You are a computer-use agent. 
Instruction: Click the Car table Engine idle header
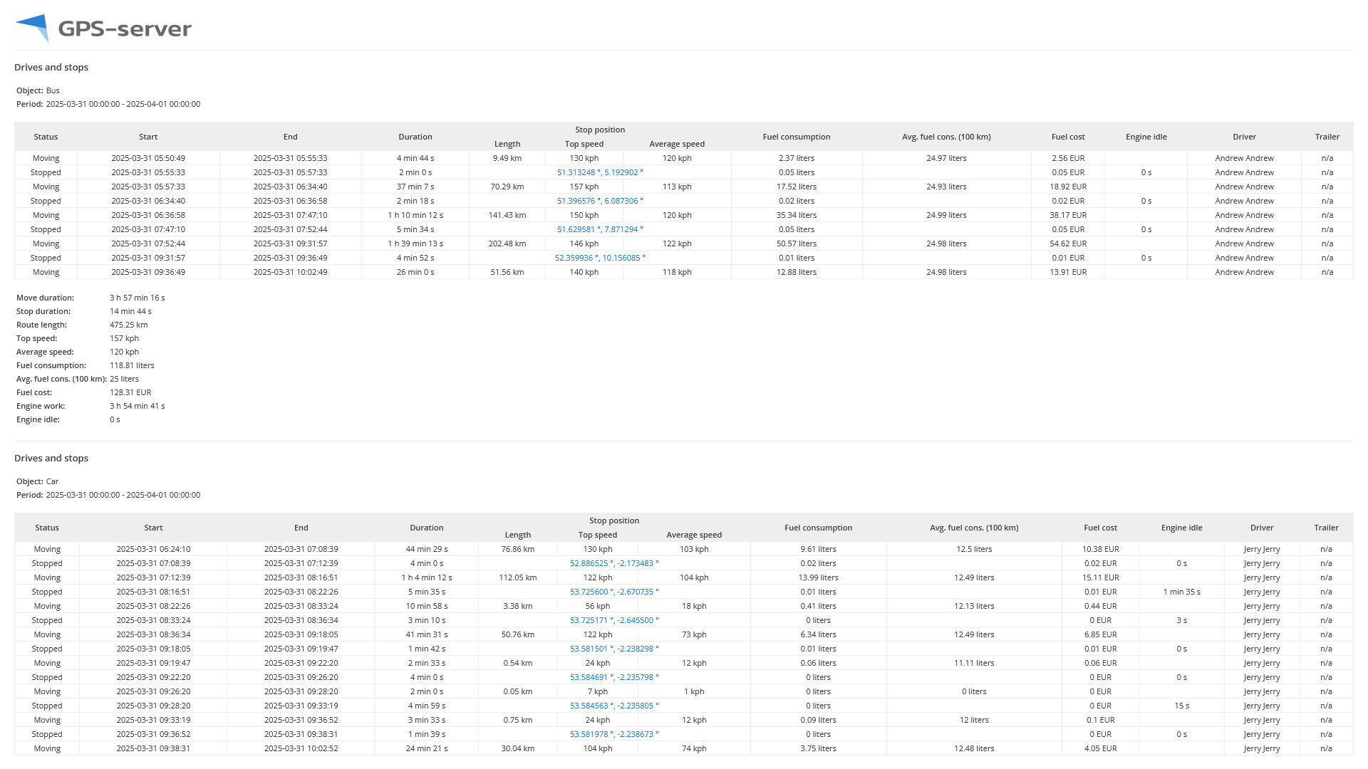coord(1181,528)
